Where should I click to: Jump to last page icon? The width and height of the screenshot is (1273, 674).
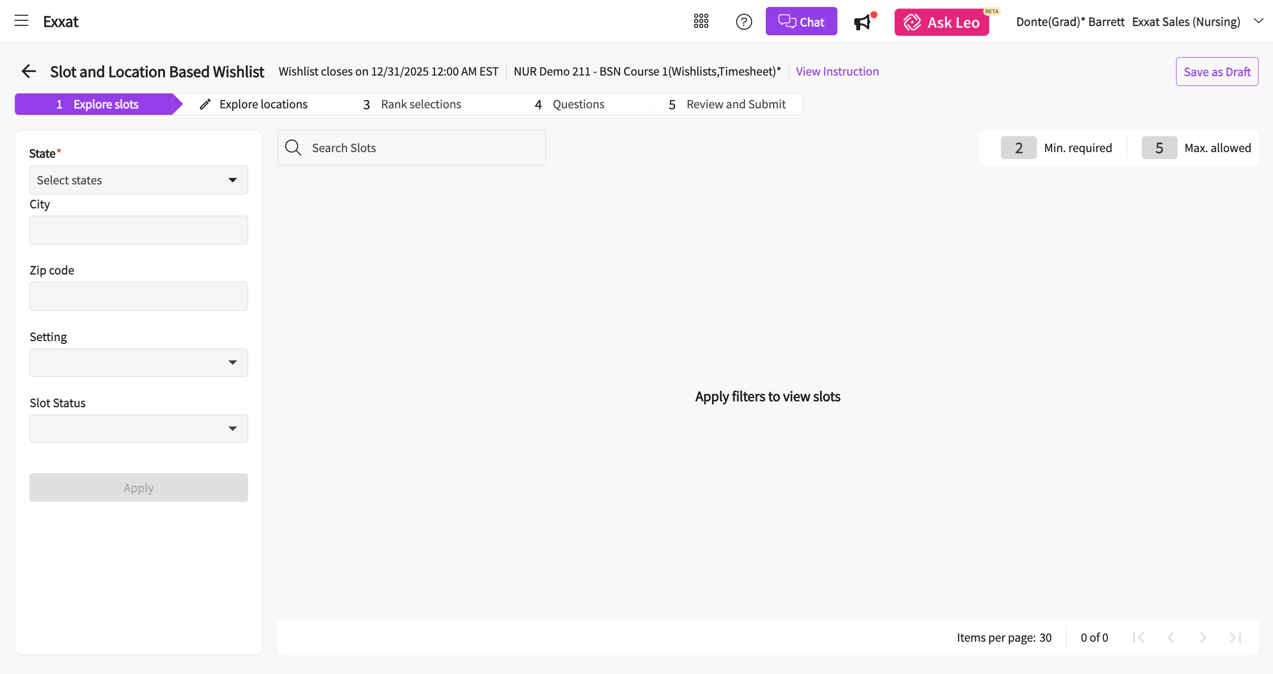[x=1236, y=637]
